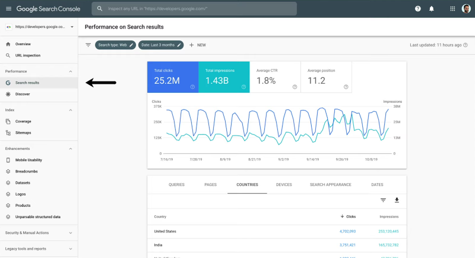The image size is (475, 258).
Task: Open the property selector dropdown
Action: pyautogui.click(x=39, y=27)
